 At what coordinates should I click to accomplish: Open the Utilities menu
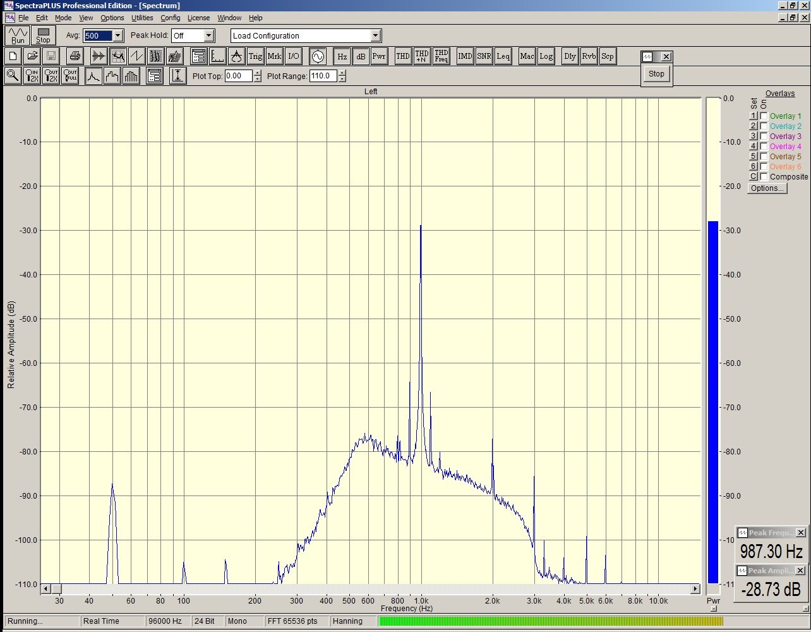(142, 18)
